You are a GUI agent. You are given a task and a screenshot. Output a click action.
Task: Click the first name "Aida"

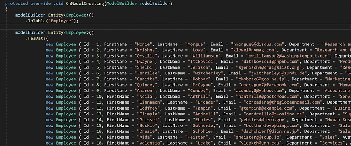[x=144, y=137]
